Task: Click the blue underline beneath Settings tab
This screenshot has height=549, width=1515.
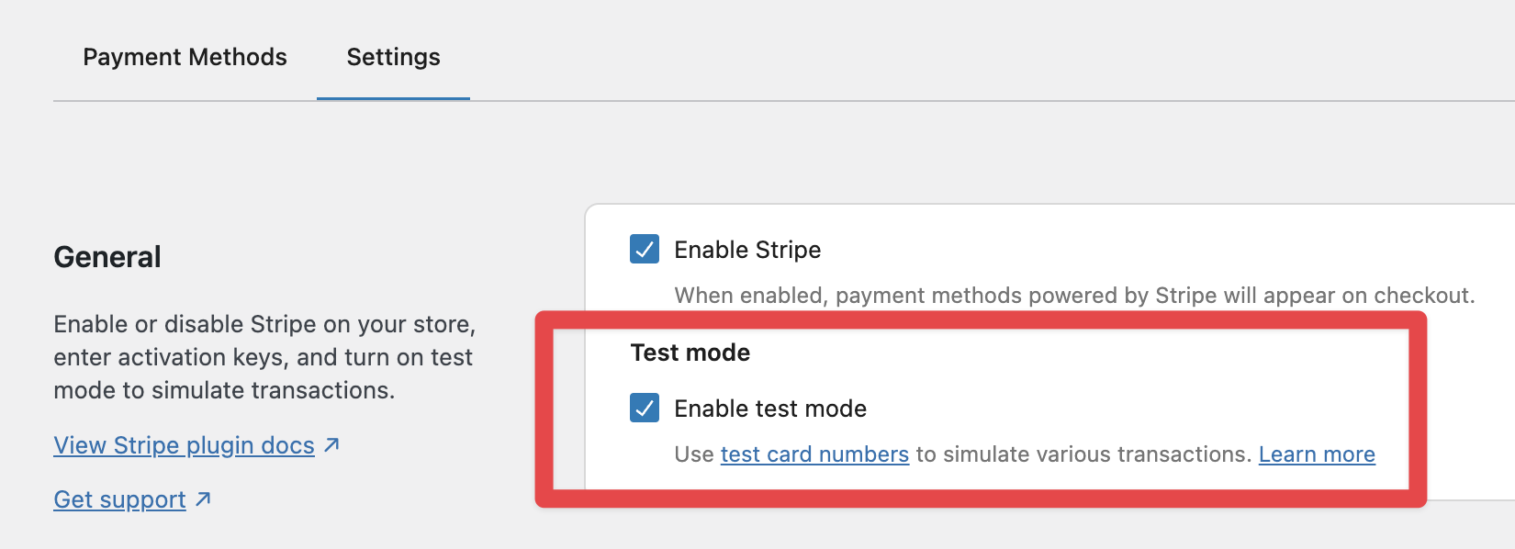Action: 393,98
